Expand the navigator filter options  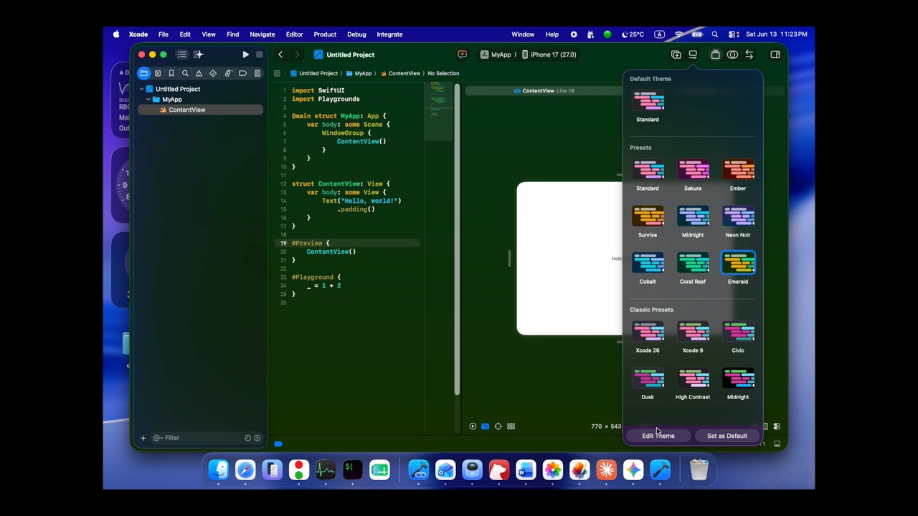[x=157, y=438]
